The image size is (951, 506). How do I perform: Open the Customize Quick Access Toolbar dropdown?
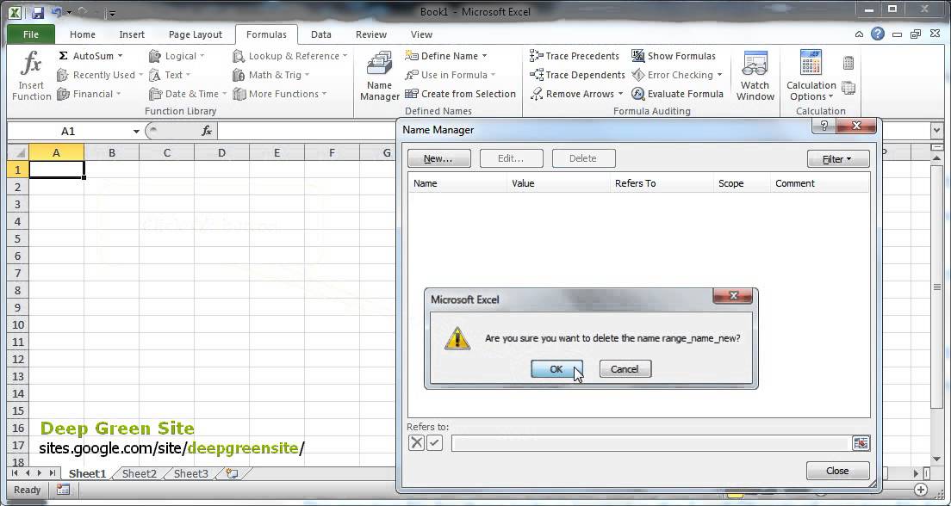click(113, 13)
